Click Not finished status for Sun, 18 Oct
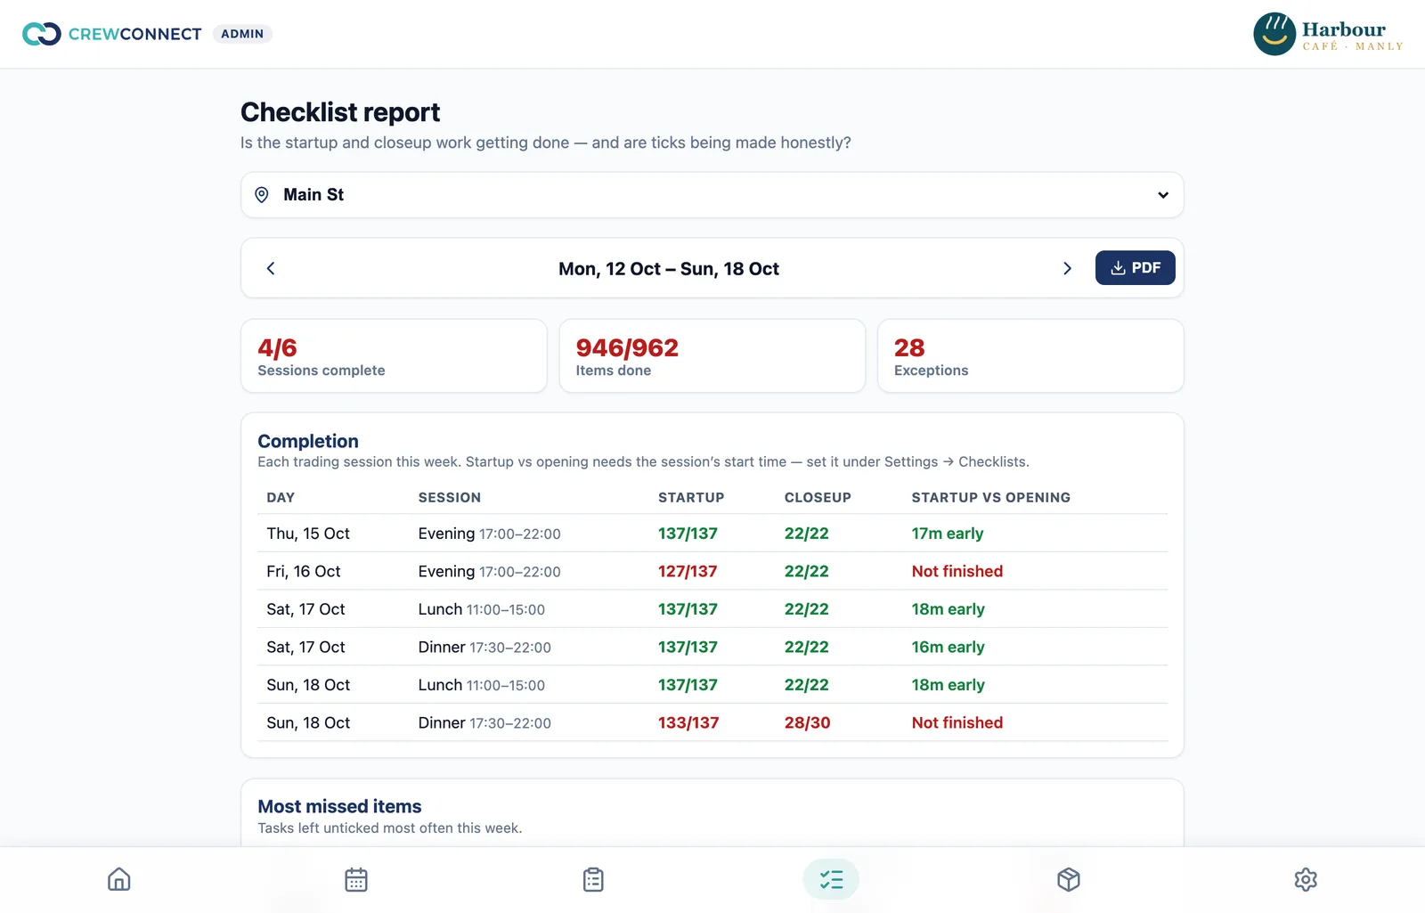The width and height of the screenshot is (1425, 913). tap(957, 723)
